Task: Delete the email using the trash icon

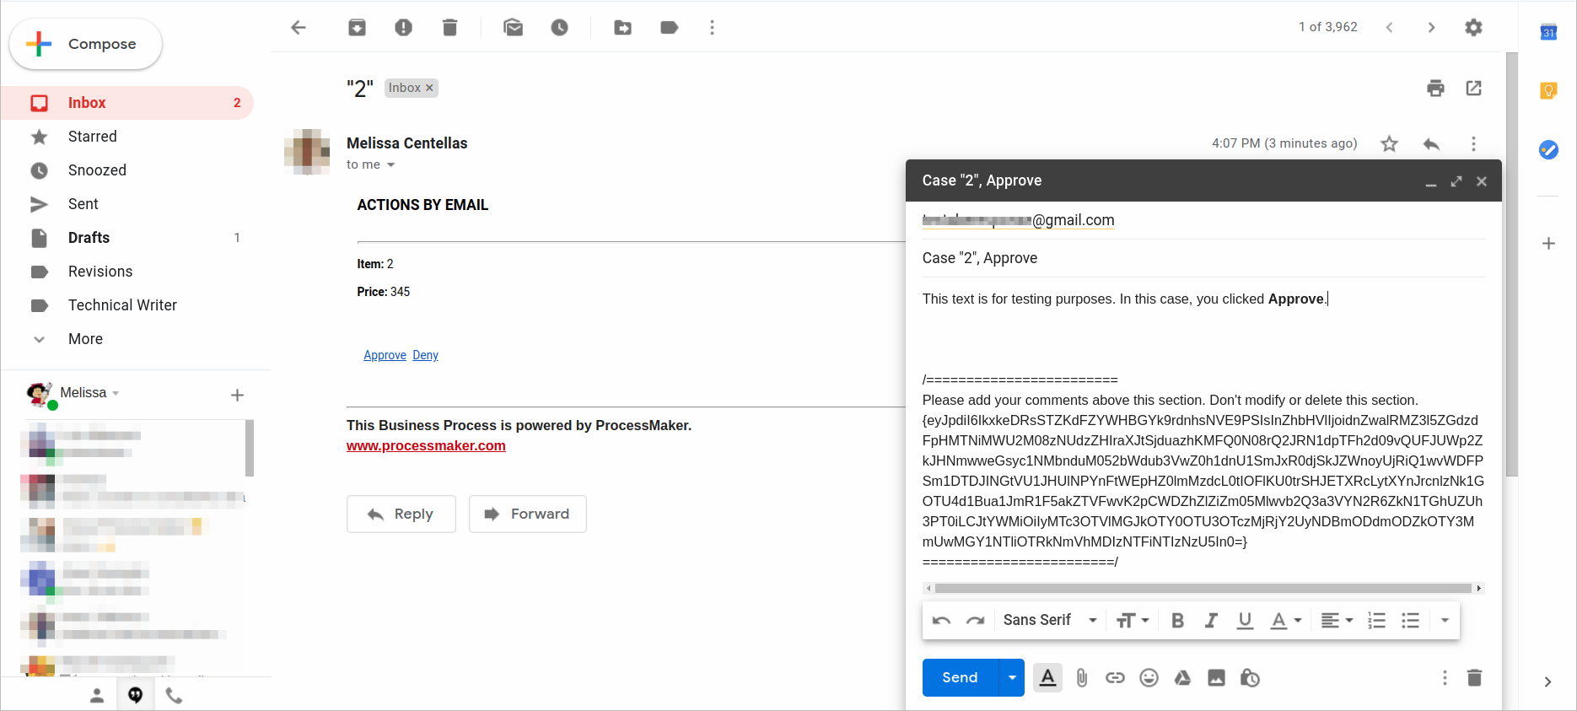Action: pos(449,28)
